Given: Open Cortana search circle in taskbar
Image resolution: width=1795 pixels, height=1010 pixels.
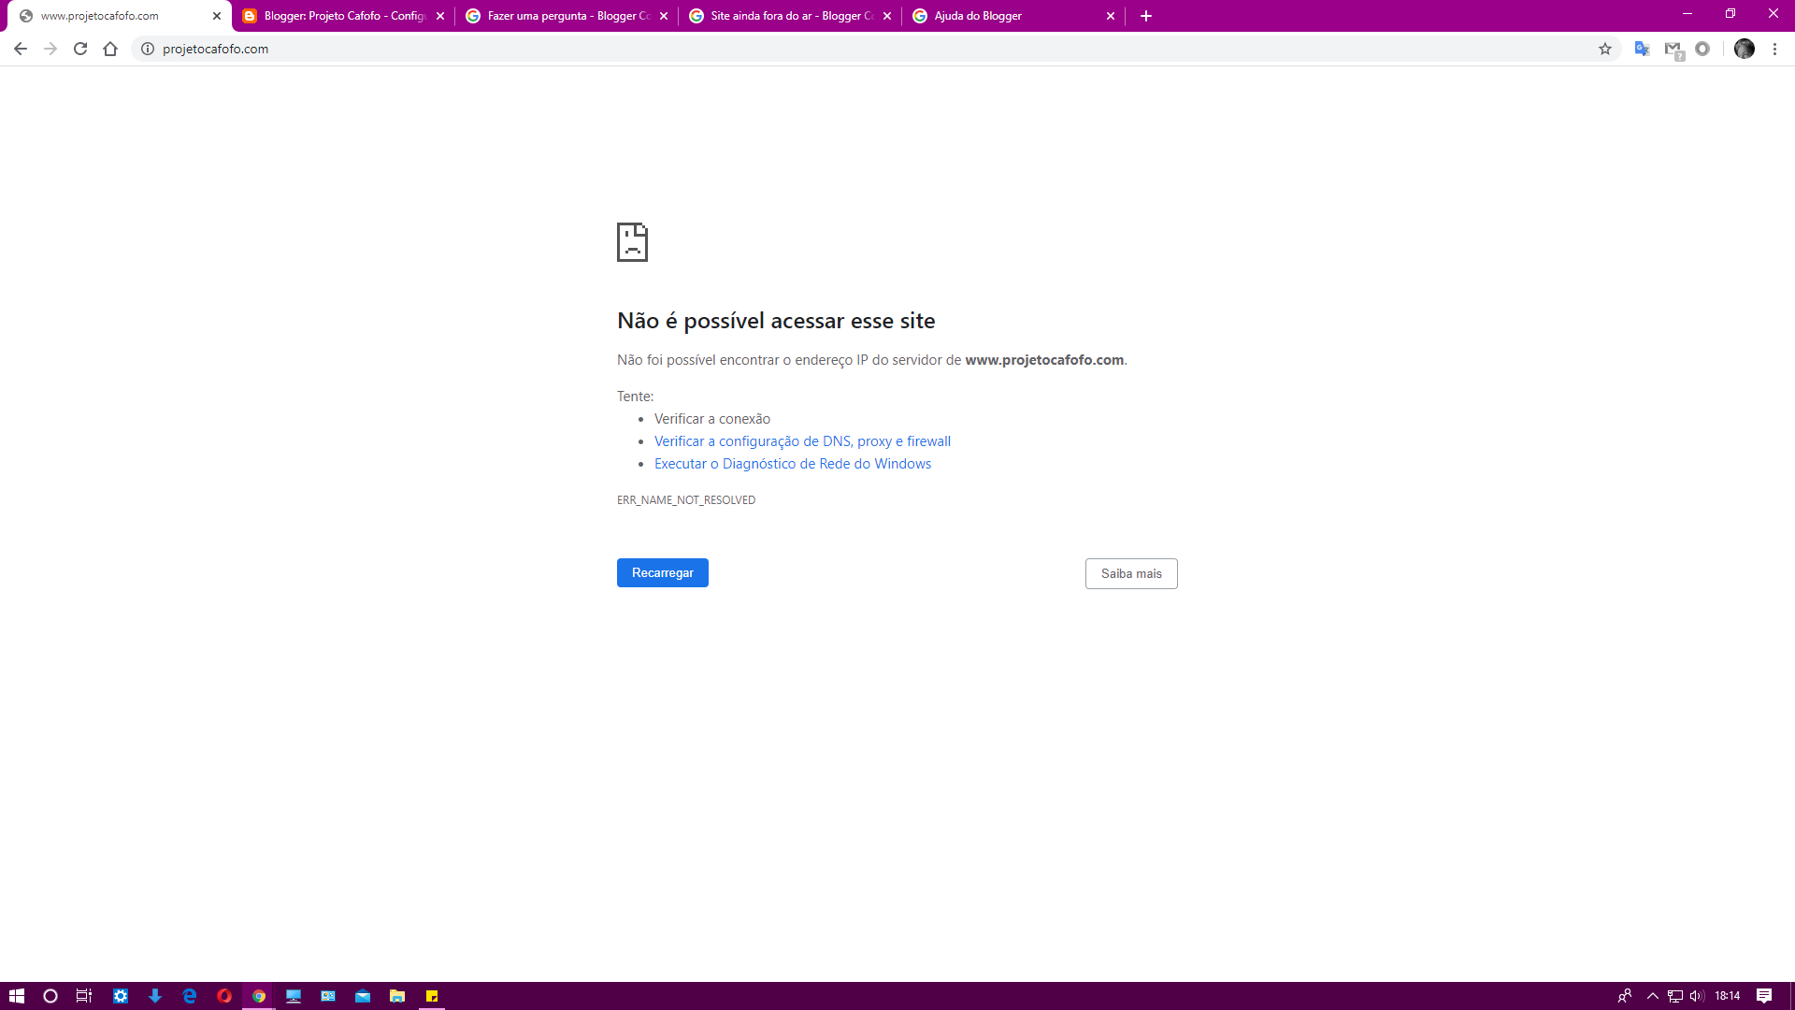Looking at the screenshot, I should 50,996.
